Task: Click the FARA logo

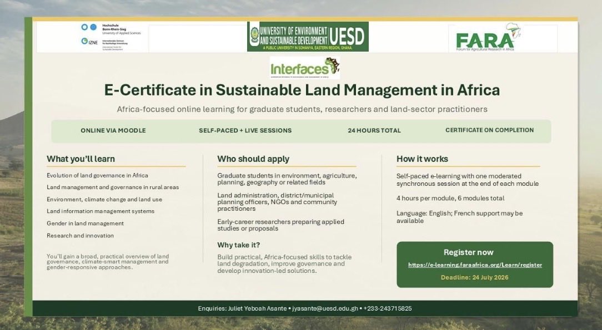Action: point(488,37)
